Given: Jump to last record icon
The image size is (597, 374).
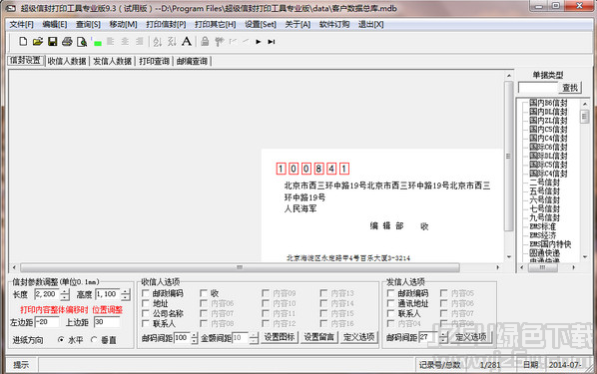Looking at the screenshot, I should pos(272,42).
